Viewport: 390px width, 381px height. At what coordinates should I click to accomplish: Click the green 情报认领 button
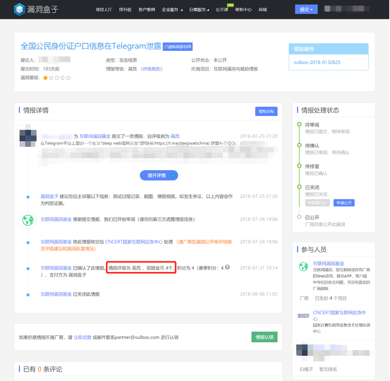click(x=264, y=337)
